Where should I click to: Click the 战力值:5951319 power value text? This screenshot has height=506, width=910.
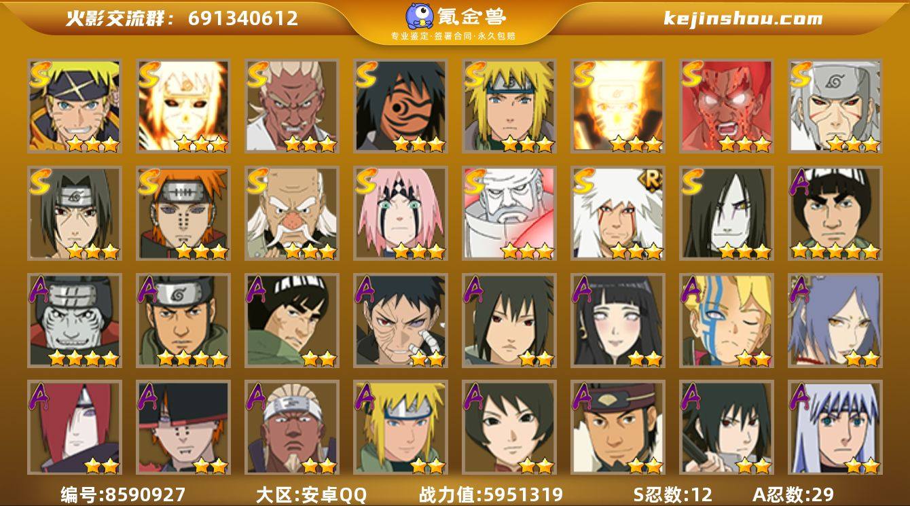pos(491,494)
